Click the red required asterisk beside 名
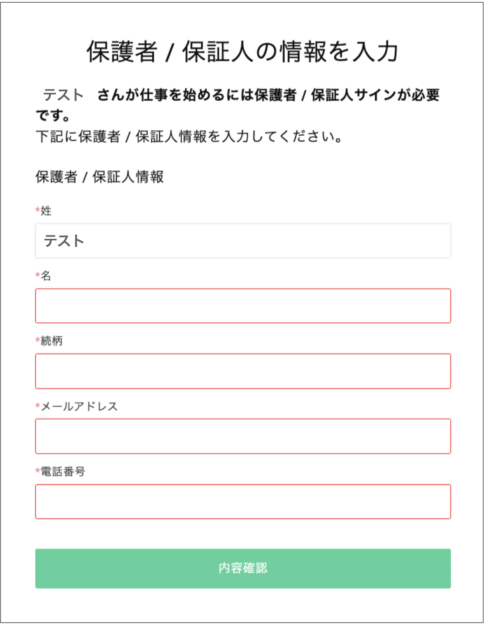486x625 pixels. 38,275
